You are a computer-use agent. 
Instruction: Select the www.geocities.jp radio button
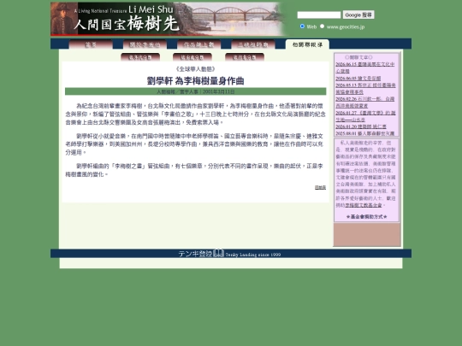pos(322,26)
